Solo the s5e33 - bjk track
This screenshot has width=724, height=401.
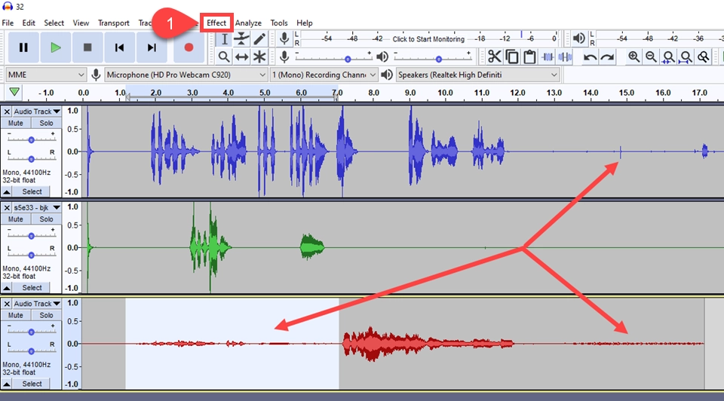(47, 219)
